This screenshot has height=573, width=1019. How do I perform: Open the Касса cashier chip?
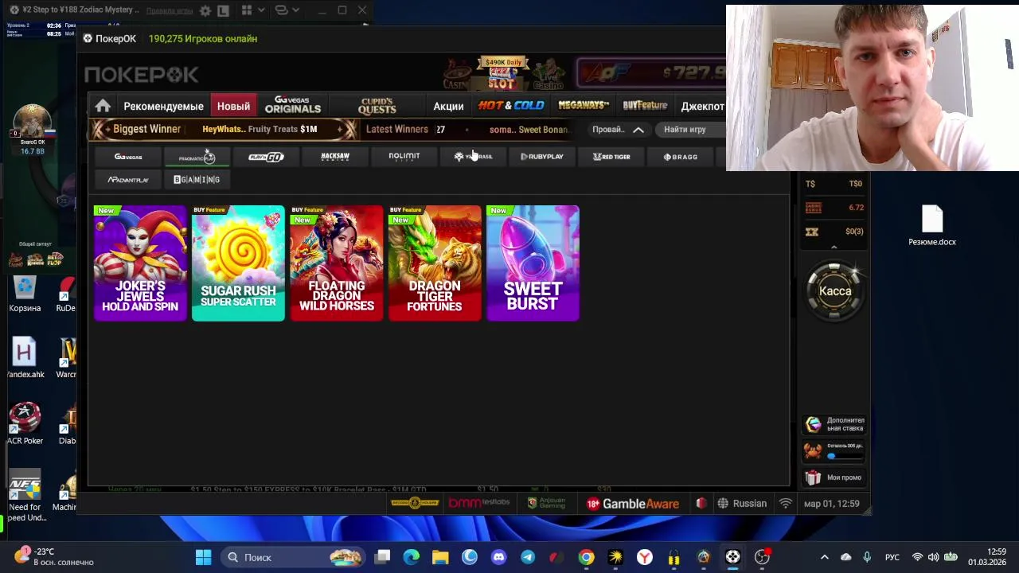pos(835,290)
